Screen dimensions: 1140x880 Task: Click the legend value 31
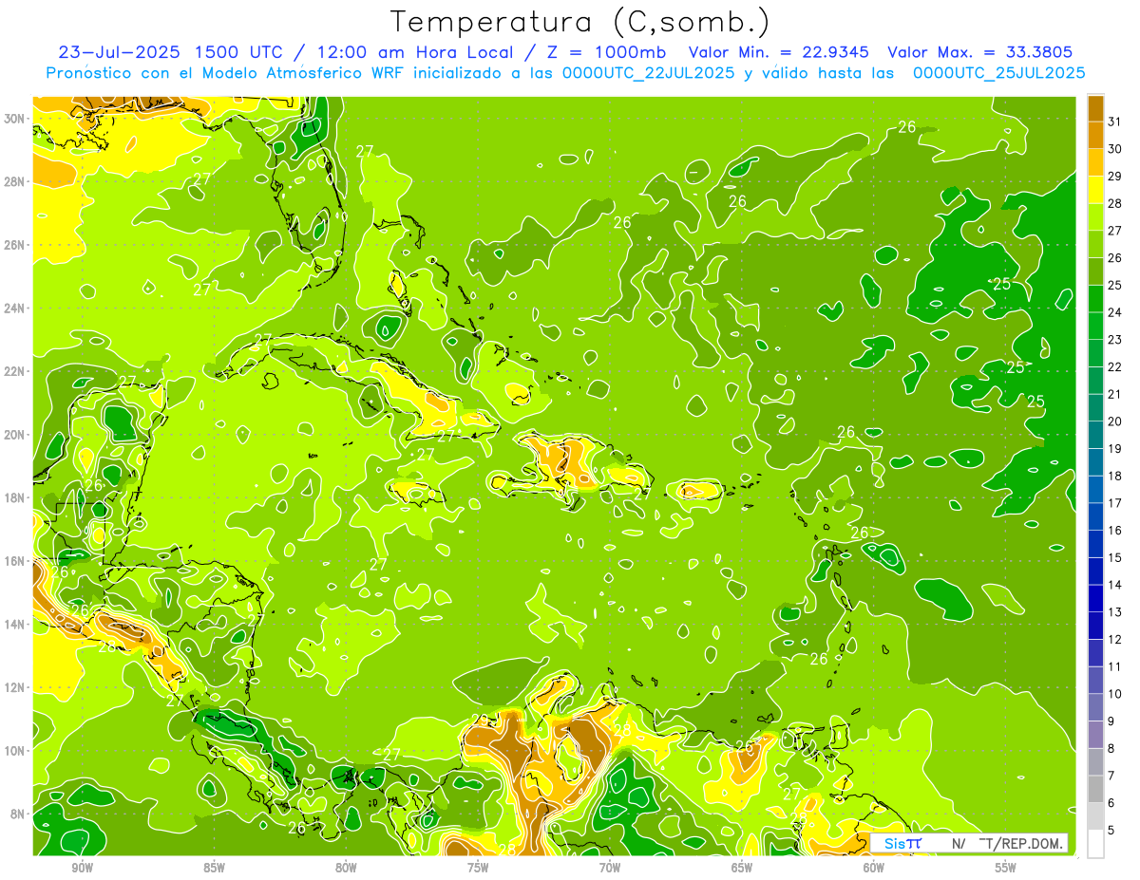click(x=1115, y=122)
